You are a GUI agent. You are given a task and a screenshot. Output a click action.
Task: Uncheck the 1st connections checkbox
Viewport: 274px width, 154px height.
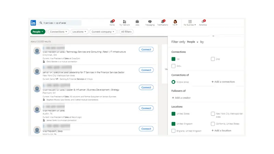pyautogui.click(x=173, y=59)
